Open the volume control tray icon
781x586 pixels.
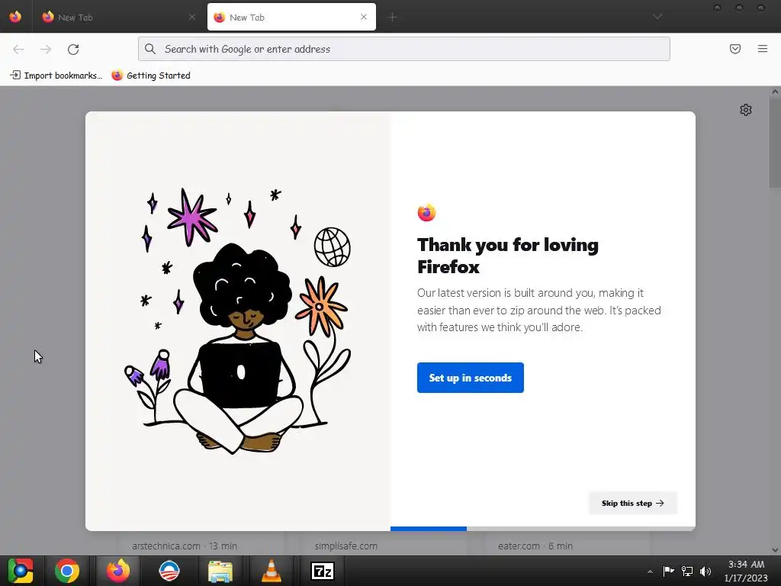tap(705, 572)
